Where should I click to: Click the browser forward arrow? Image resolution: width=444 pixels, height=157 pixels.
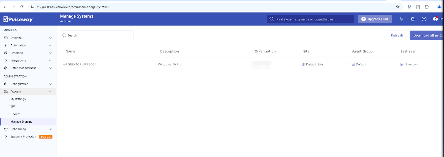click(13, 7)
